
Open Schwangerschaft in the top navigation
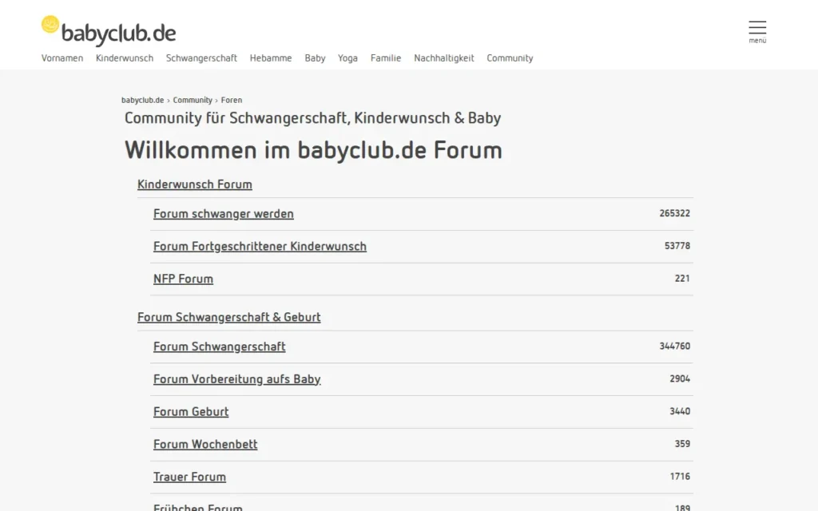pyautogui.click(x=201, y=57)
